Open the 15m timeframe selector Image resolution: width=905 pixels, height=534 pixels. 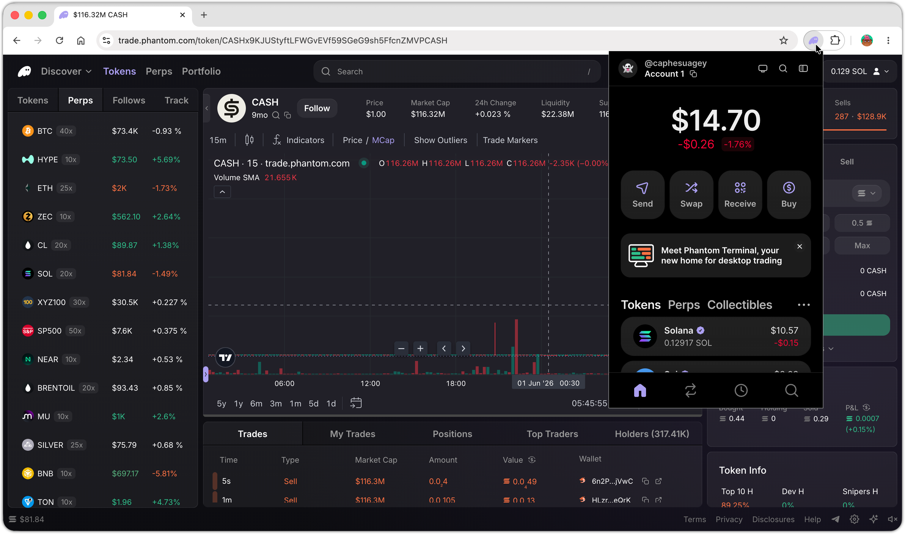pos(218,140)
